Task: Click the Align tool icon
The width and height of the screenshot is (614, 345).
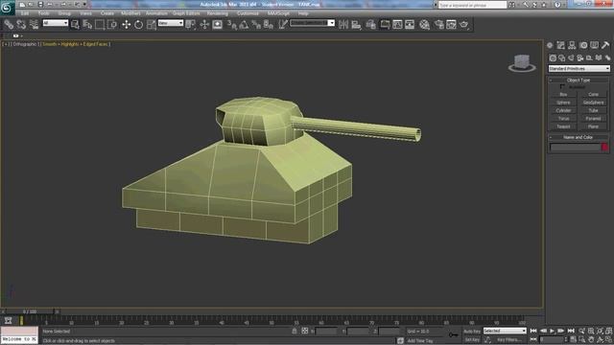Action: pyautogui.click(x=356, y=25)
